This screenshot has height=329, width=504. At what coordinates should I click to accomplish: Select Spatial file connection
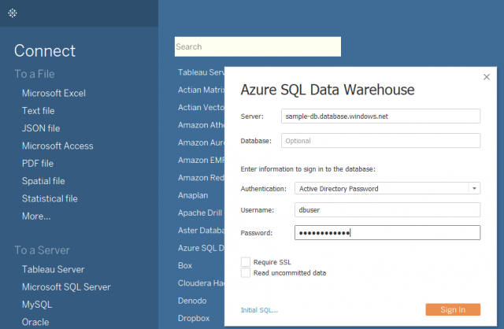[43, 181]
